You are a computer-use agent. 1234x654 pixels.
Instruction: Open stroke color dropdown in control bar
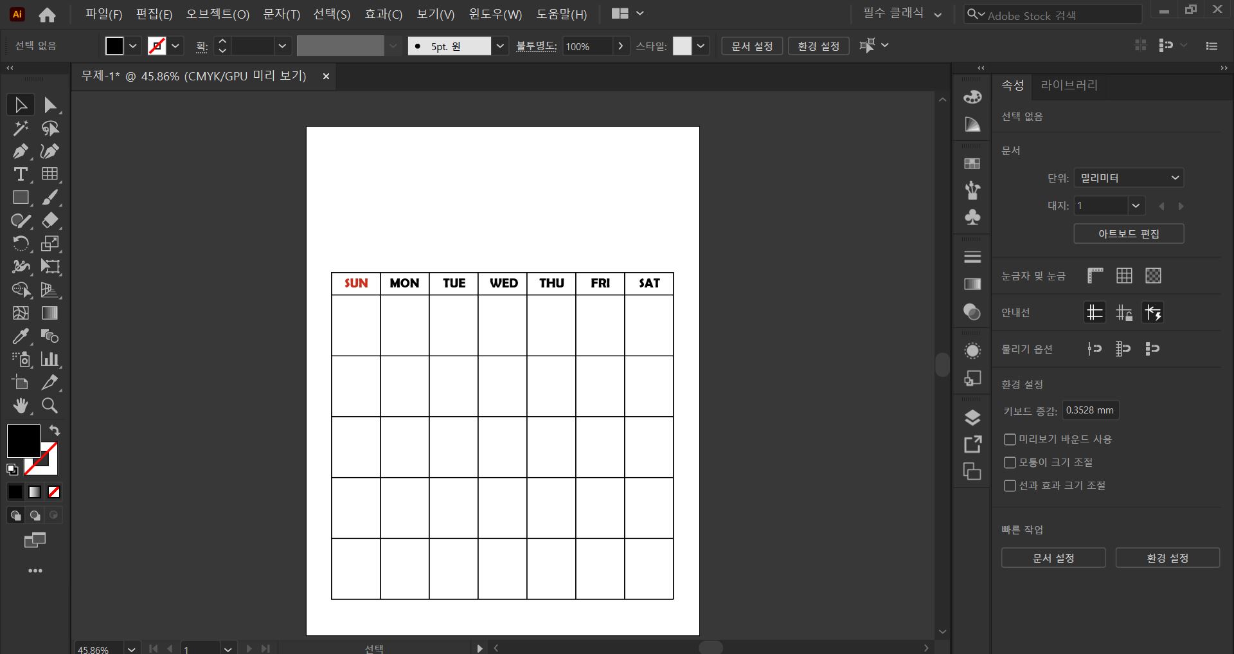[175, 46]
